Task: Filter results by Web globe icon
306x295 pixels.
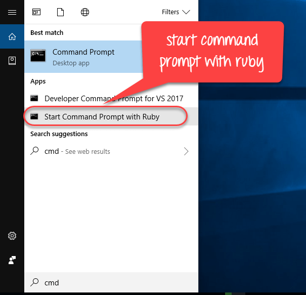Action: coord(85,12)
